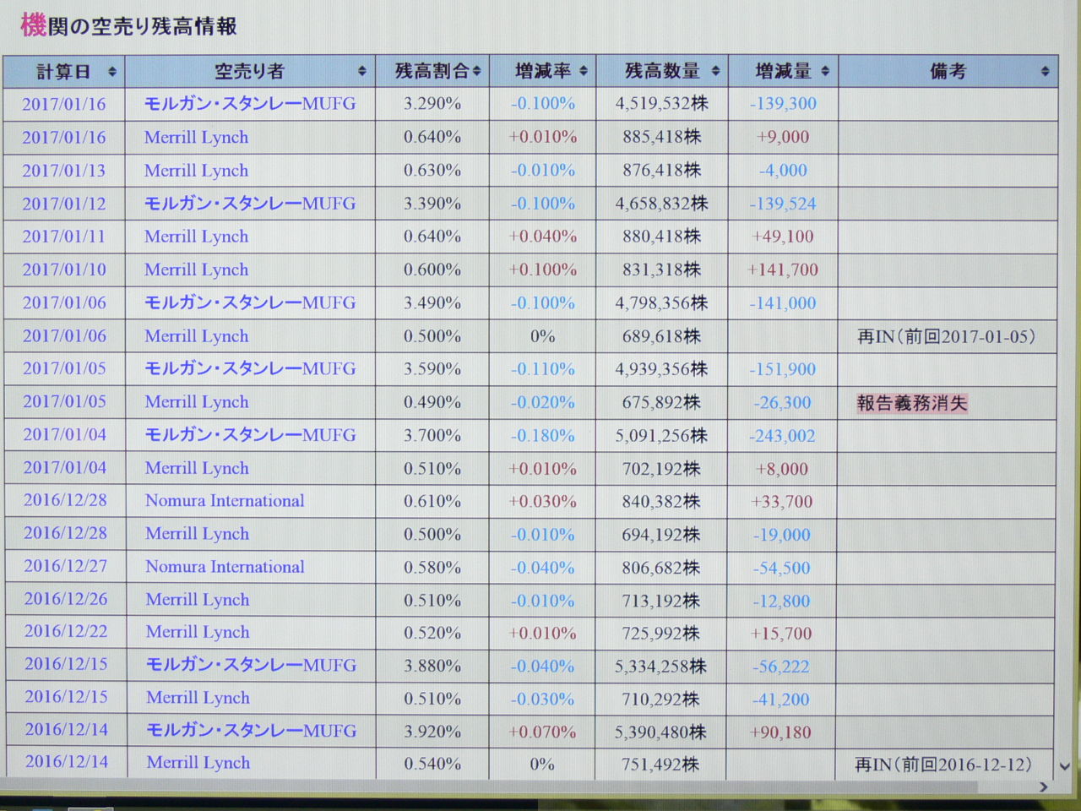This screenshot has height=811, width=1081.
Task: Click the -151,900 change amount
Action: click(x=783, y=370)
